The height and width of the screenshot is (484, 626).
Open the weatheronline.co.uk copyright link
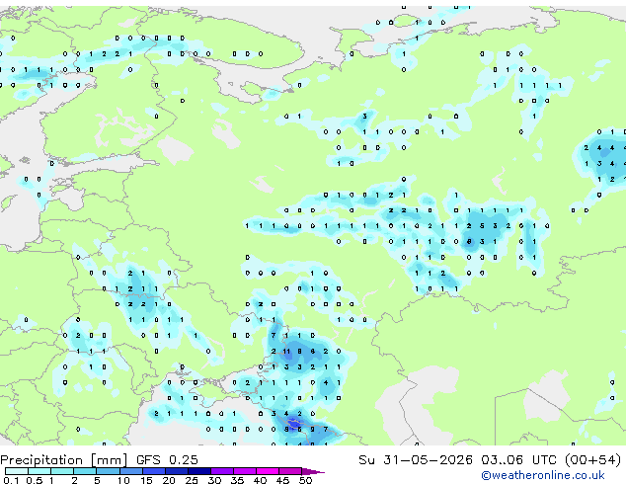click(x=543, y=475)
